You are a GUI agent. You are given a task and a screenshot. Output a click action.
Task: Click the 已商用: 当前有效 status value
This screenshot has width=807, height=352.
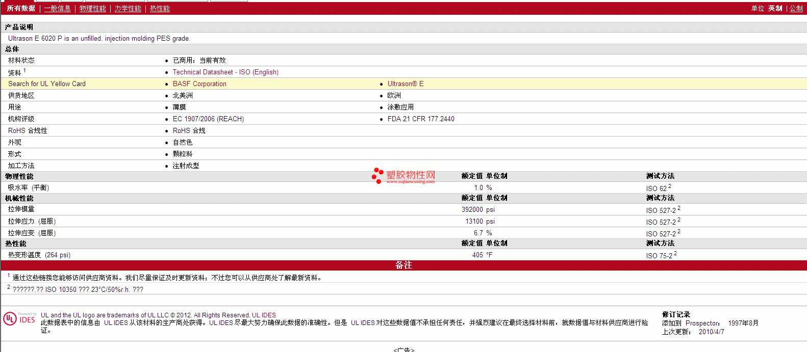[199, 61]
